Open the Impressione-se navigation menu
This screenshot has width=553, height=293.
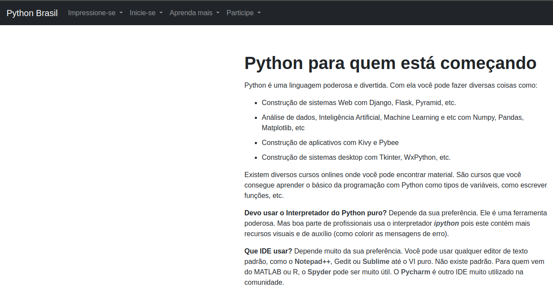point(92,13)
